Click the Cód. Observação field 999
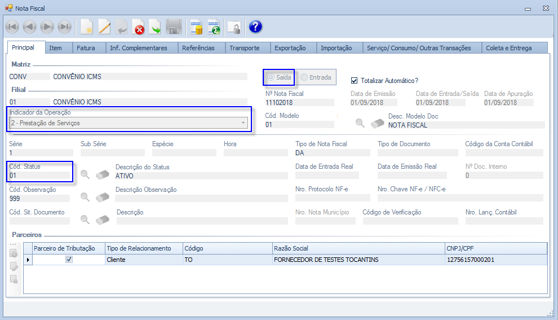This screenshot has height=320, width=558. pyautogui.click(x=39, y=199)
